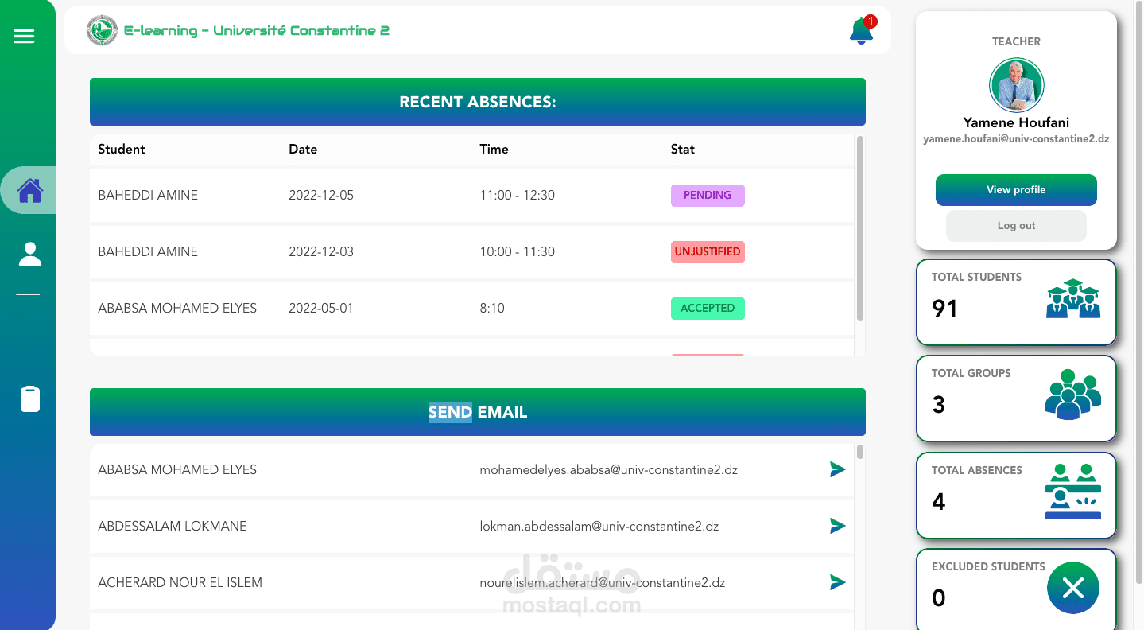1144x630 pixels.
Task: Select ABABSA MOHAMED ELYES in Recent Absences
Action: [471, 309]
